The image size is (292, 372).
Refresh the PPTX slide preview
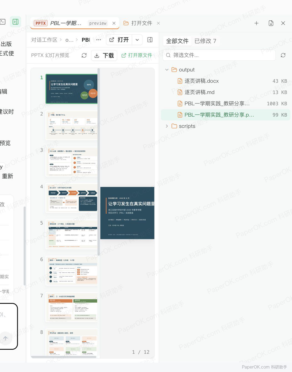[84, 55]
